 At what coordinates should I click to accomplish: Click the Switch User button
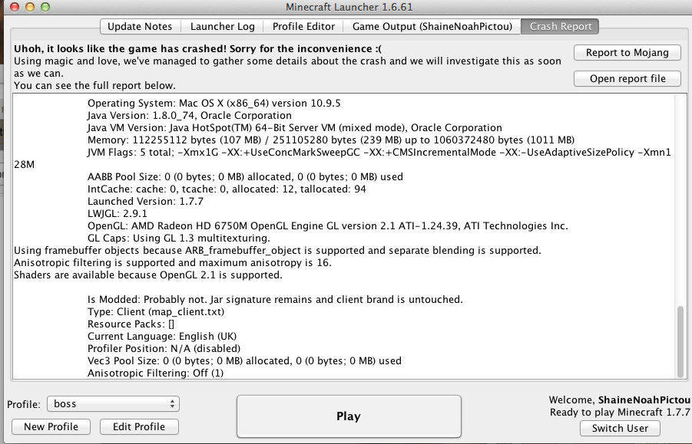click(x=620, y=428)
